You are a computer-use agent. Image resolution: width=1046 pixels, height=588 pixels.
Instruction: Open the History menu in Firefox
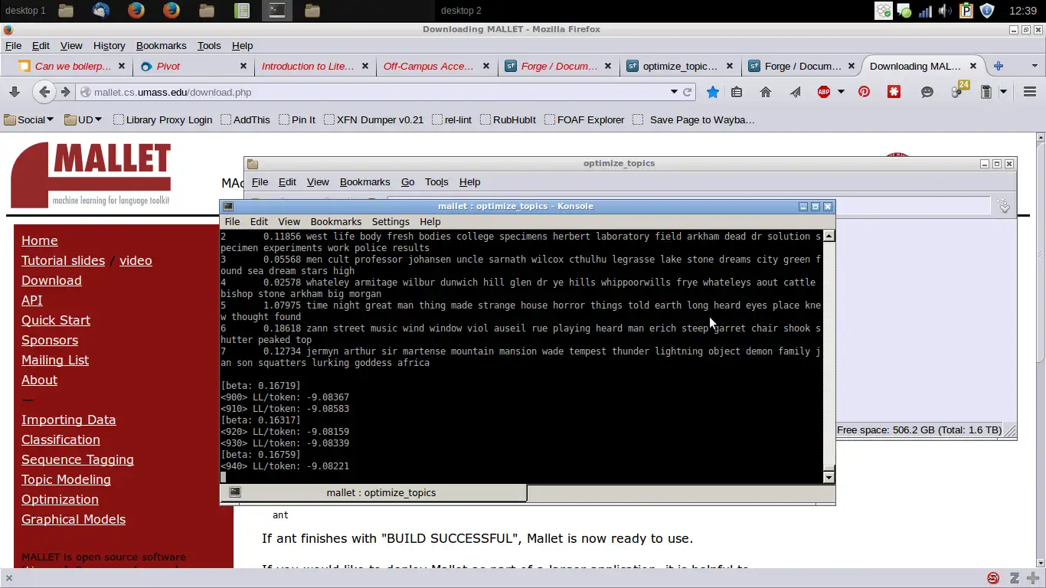[109, 46]
